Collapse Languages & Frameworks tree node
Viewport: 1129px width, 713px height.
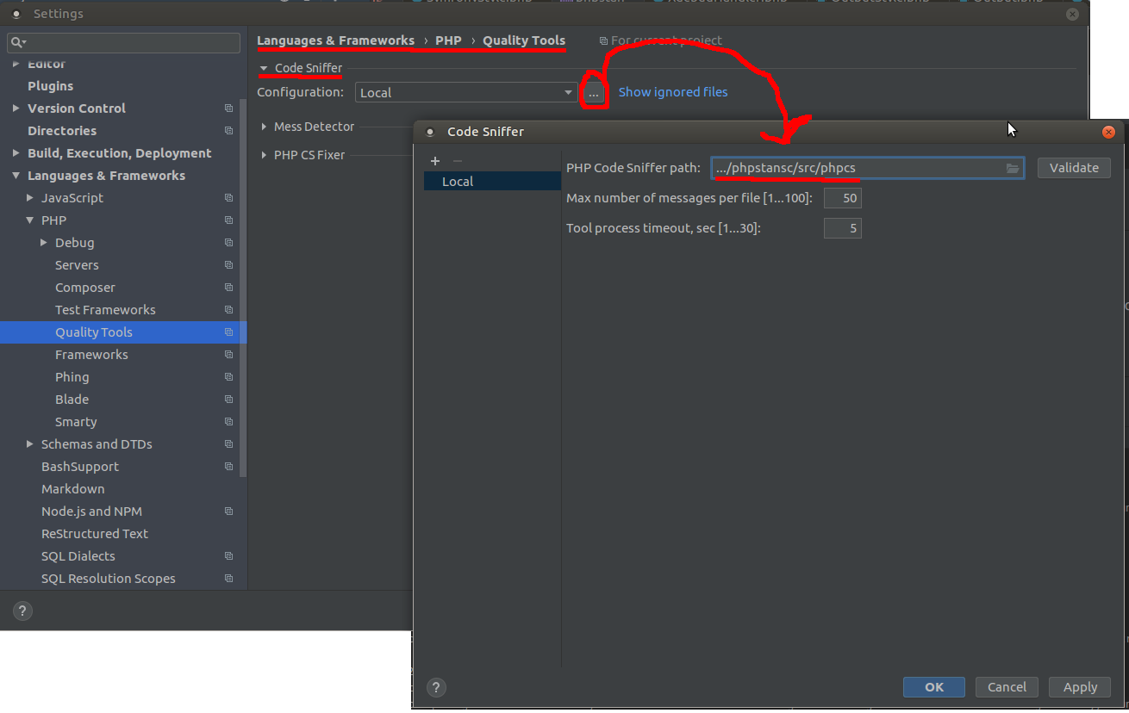pyautogui.click(x=16, y=176)
